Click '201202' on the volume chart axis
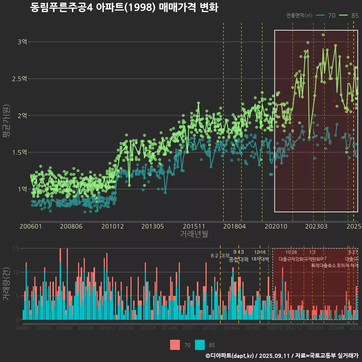362x362 pixels. pyautogui.click(x=127, y=328)
